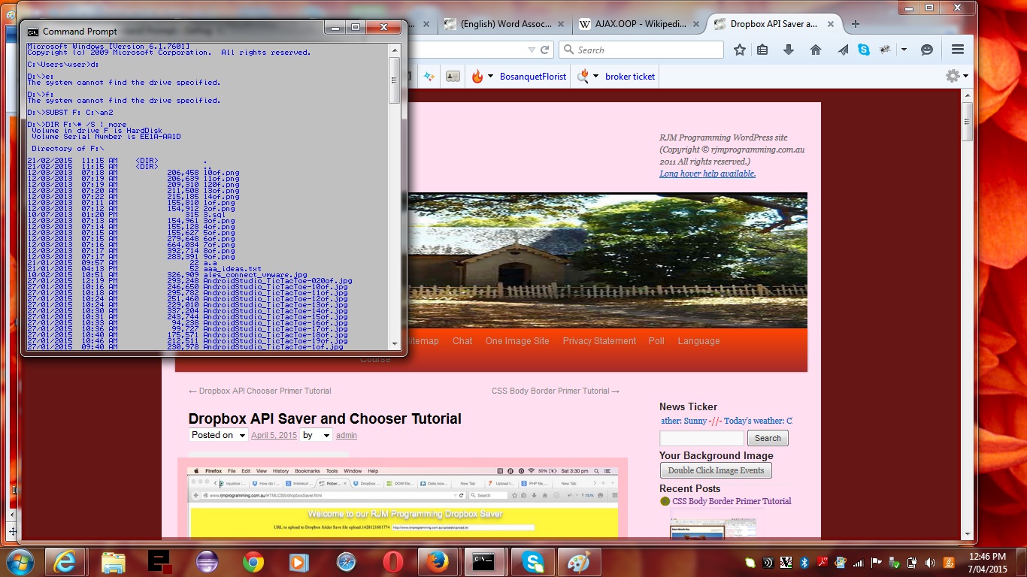Screen dimensions: 1027x577
Task: Expand the 'Posted on' dropdown
Action: (x=242, y=436)
